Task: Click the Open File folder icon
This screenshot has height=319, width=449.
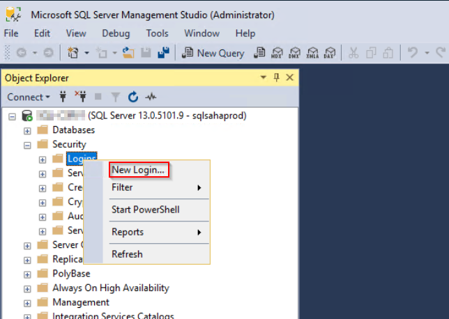Action: pyautogui.click(x=128, y=53)
